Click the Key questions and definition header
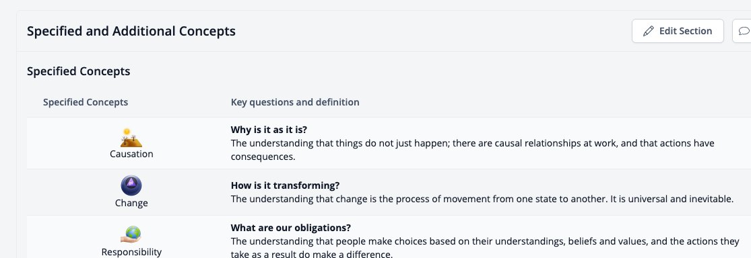The width and height of the screenshot is (751, 258). pyautogui.click(x=295, y=102)
